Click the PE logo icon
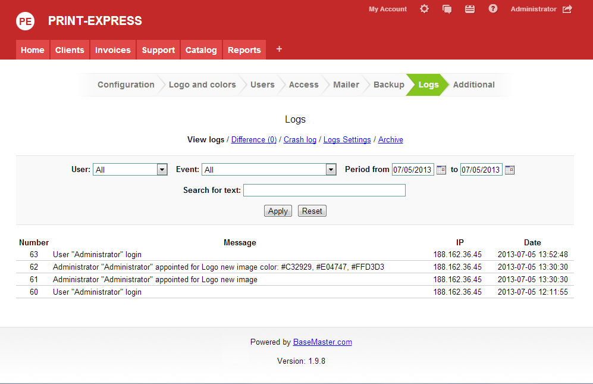This screenshot has width=593, height=384. (x=26, y=21)
